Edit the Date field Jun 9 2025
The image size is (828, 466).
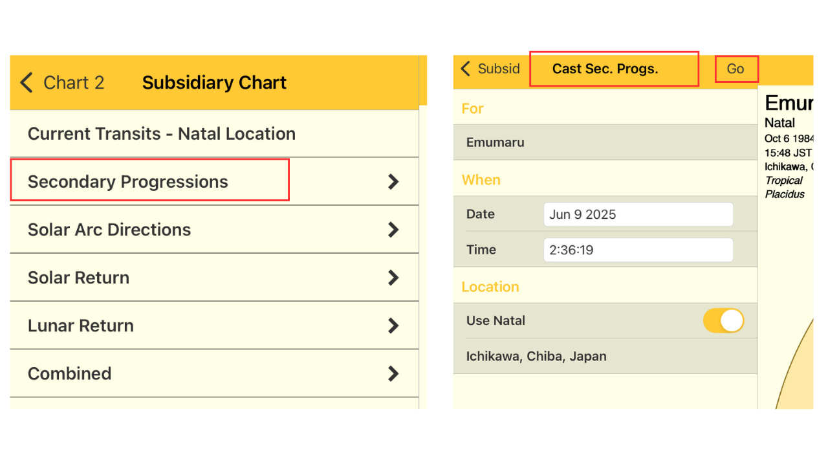[x=638, y=214]
